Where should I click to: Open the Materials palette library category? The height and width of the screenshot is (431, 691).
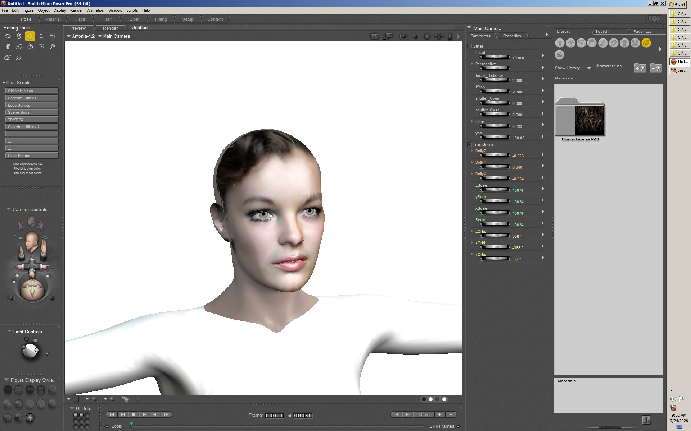click(646, 43)
